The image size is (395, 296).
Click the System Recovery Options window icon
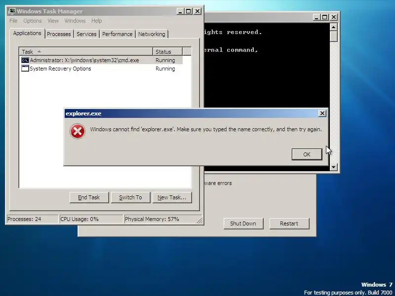point(25,68)
